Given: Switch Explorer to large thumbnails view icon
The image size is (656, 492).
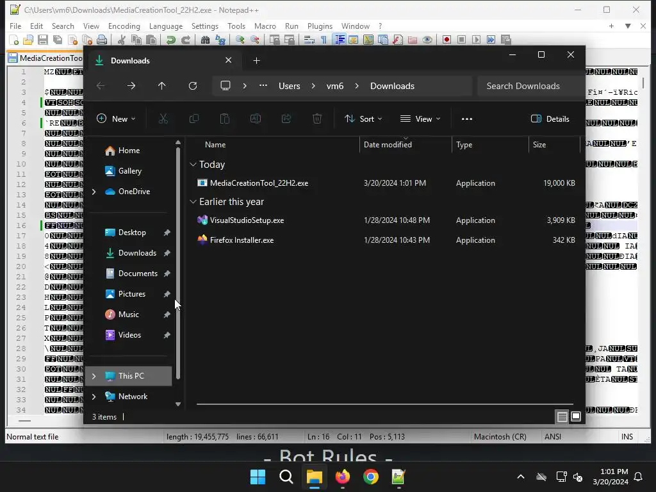Looking at the screenshot, I should click(576, 416).
